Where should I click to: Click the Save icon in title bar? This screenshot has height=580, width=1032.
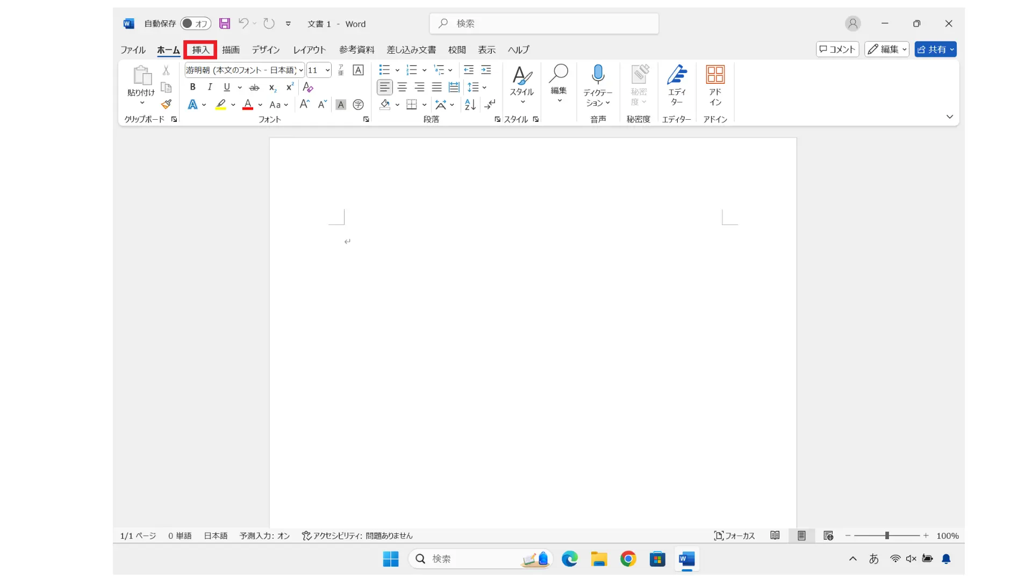[225, 24]
